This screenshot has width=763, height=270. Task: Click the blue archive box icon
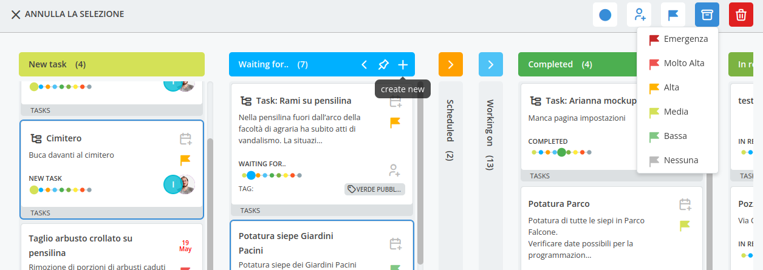707,15
